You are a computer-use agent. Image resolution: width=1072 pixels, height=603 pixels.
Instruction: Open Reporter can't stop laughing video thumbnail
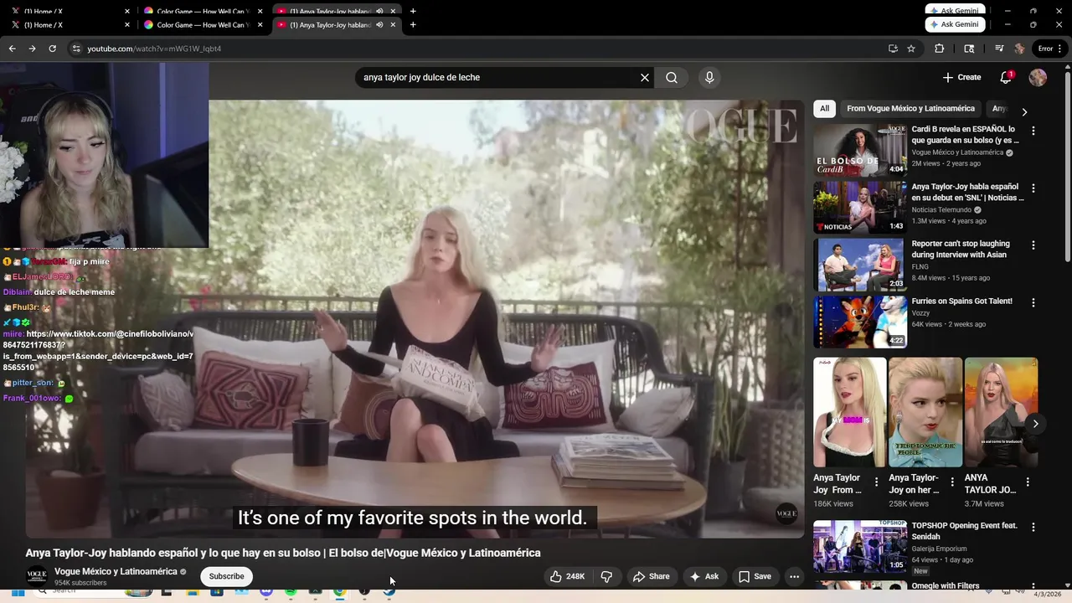860,265
